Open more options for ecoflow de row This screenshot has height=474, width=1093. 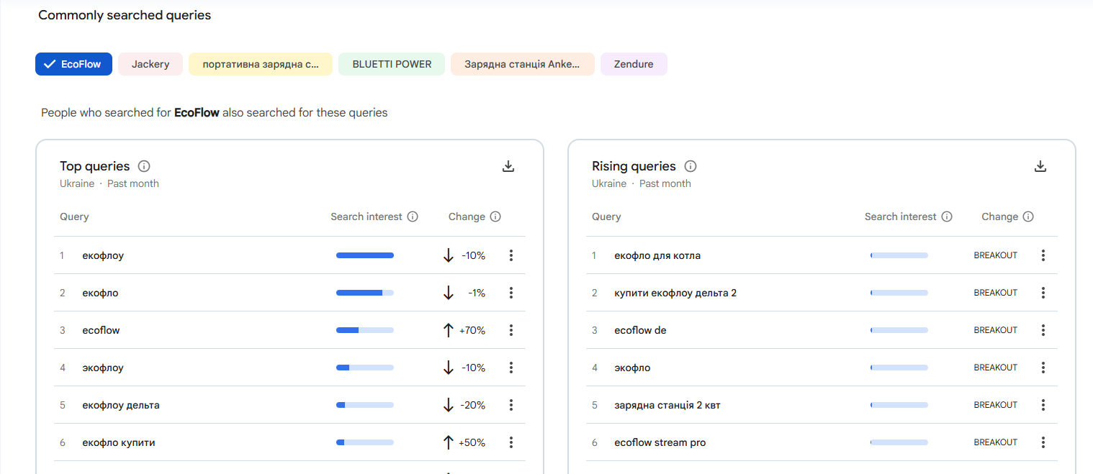click(x=1043, y=330)
